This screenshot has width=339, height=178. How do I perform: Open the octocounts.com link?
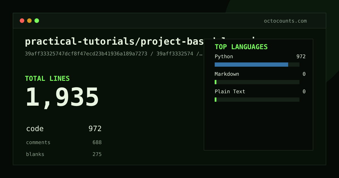285,21
